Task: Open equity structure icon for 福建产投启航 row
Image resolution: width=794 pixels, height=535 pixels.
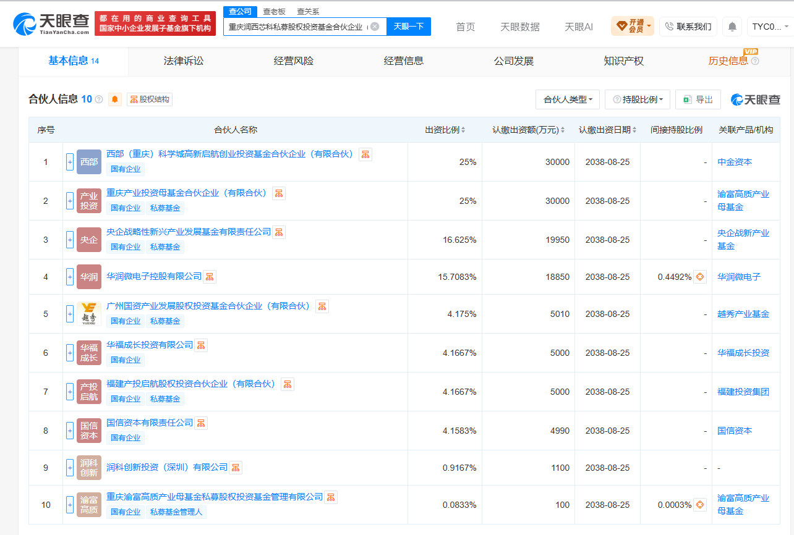Action: (x=288, y=384)
